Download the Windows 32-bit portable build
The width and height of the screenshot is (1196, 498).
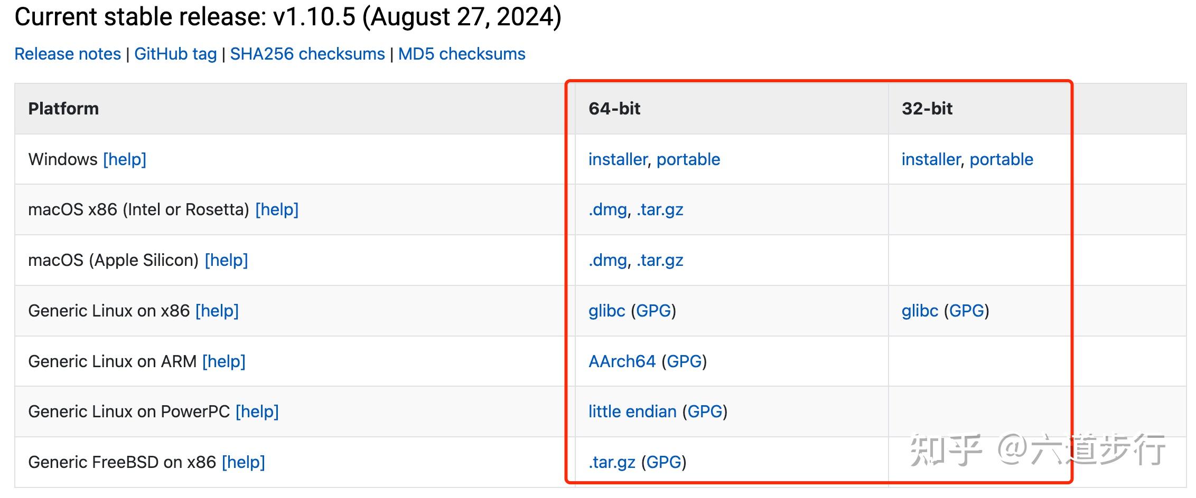pos(1001,159)
